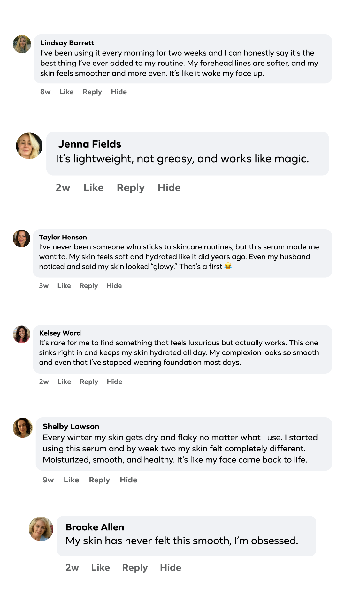Open Lindsay Barrett's name link

coord(67,43)
